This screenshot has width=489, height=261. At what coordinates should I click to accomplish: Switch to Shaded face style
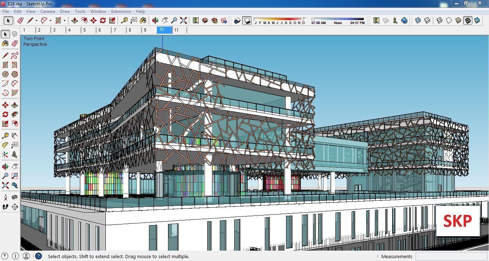click(x=458, y=20)
